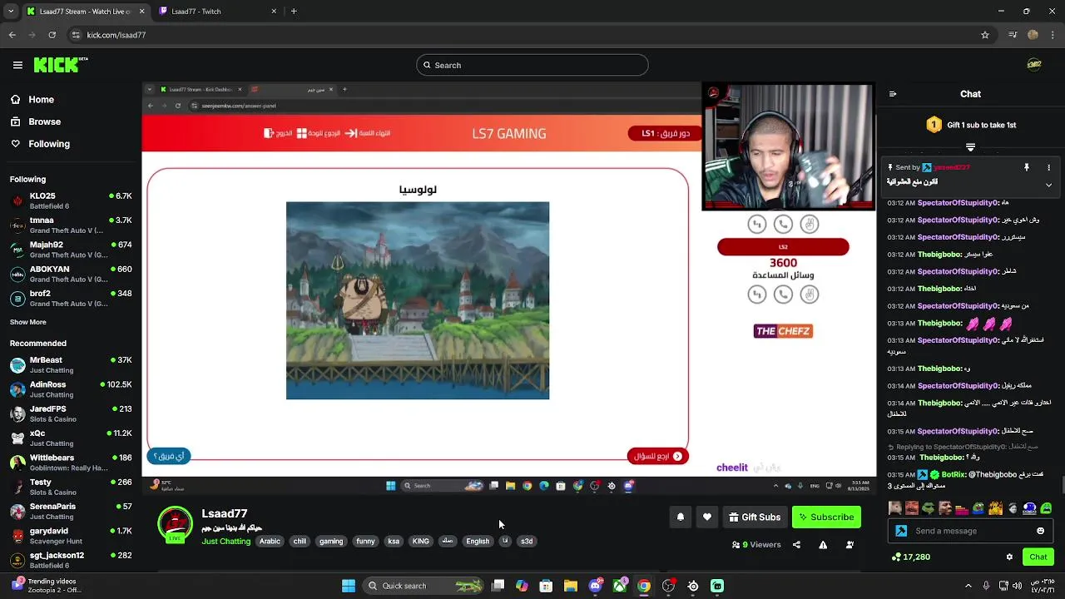1065x599 pixels.
Task: Show hidden system tray icons
Action: pyautogui.click(x=968, y=586)
